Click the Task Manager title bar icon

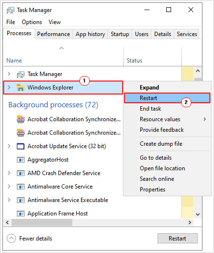tap(11, 10)
